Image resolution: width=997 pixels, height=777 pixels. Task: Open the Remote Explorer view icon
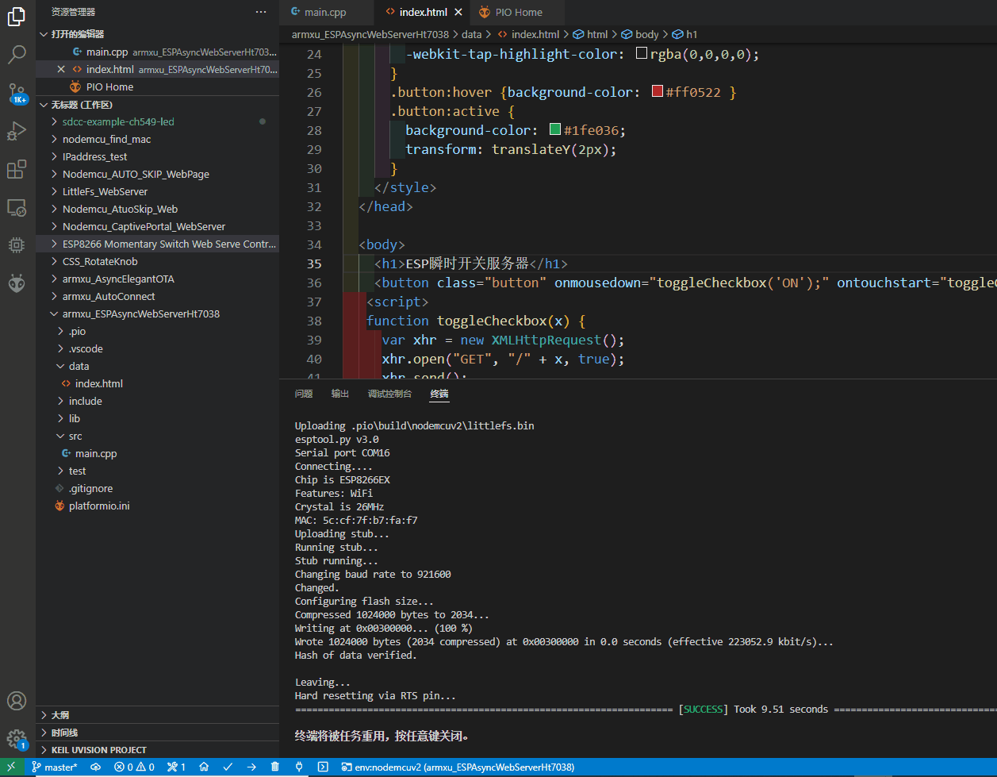pyautogui.click(x=17, y=207)
